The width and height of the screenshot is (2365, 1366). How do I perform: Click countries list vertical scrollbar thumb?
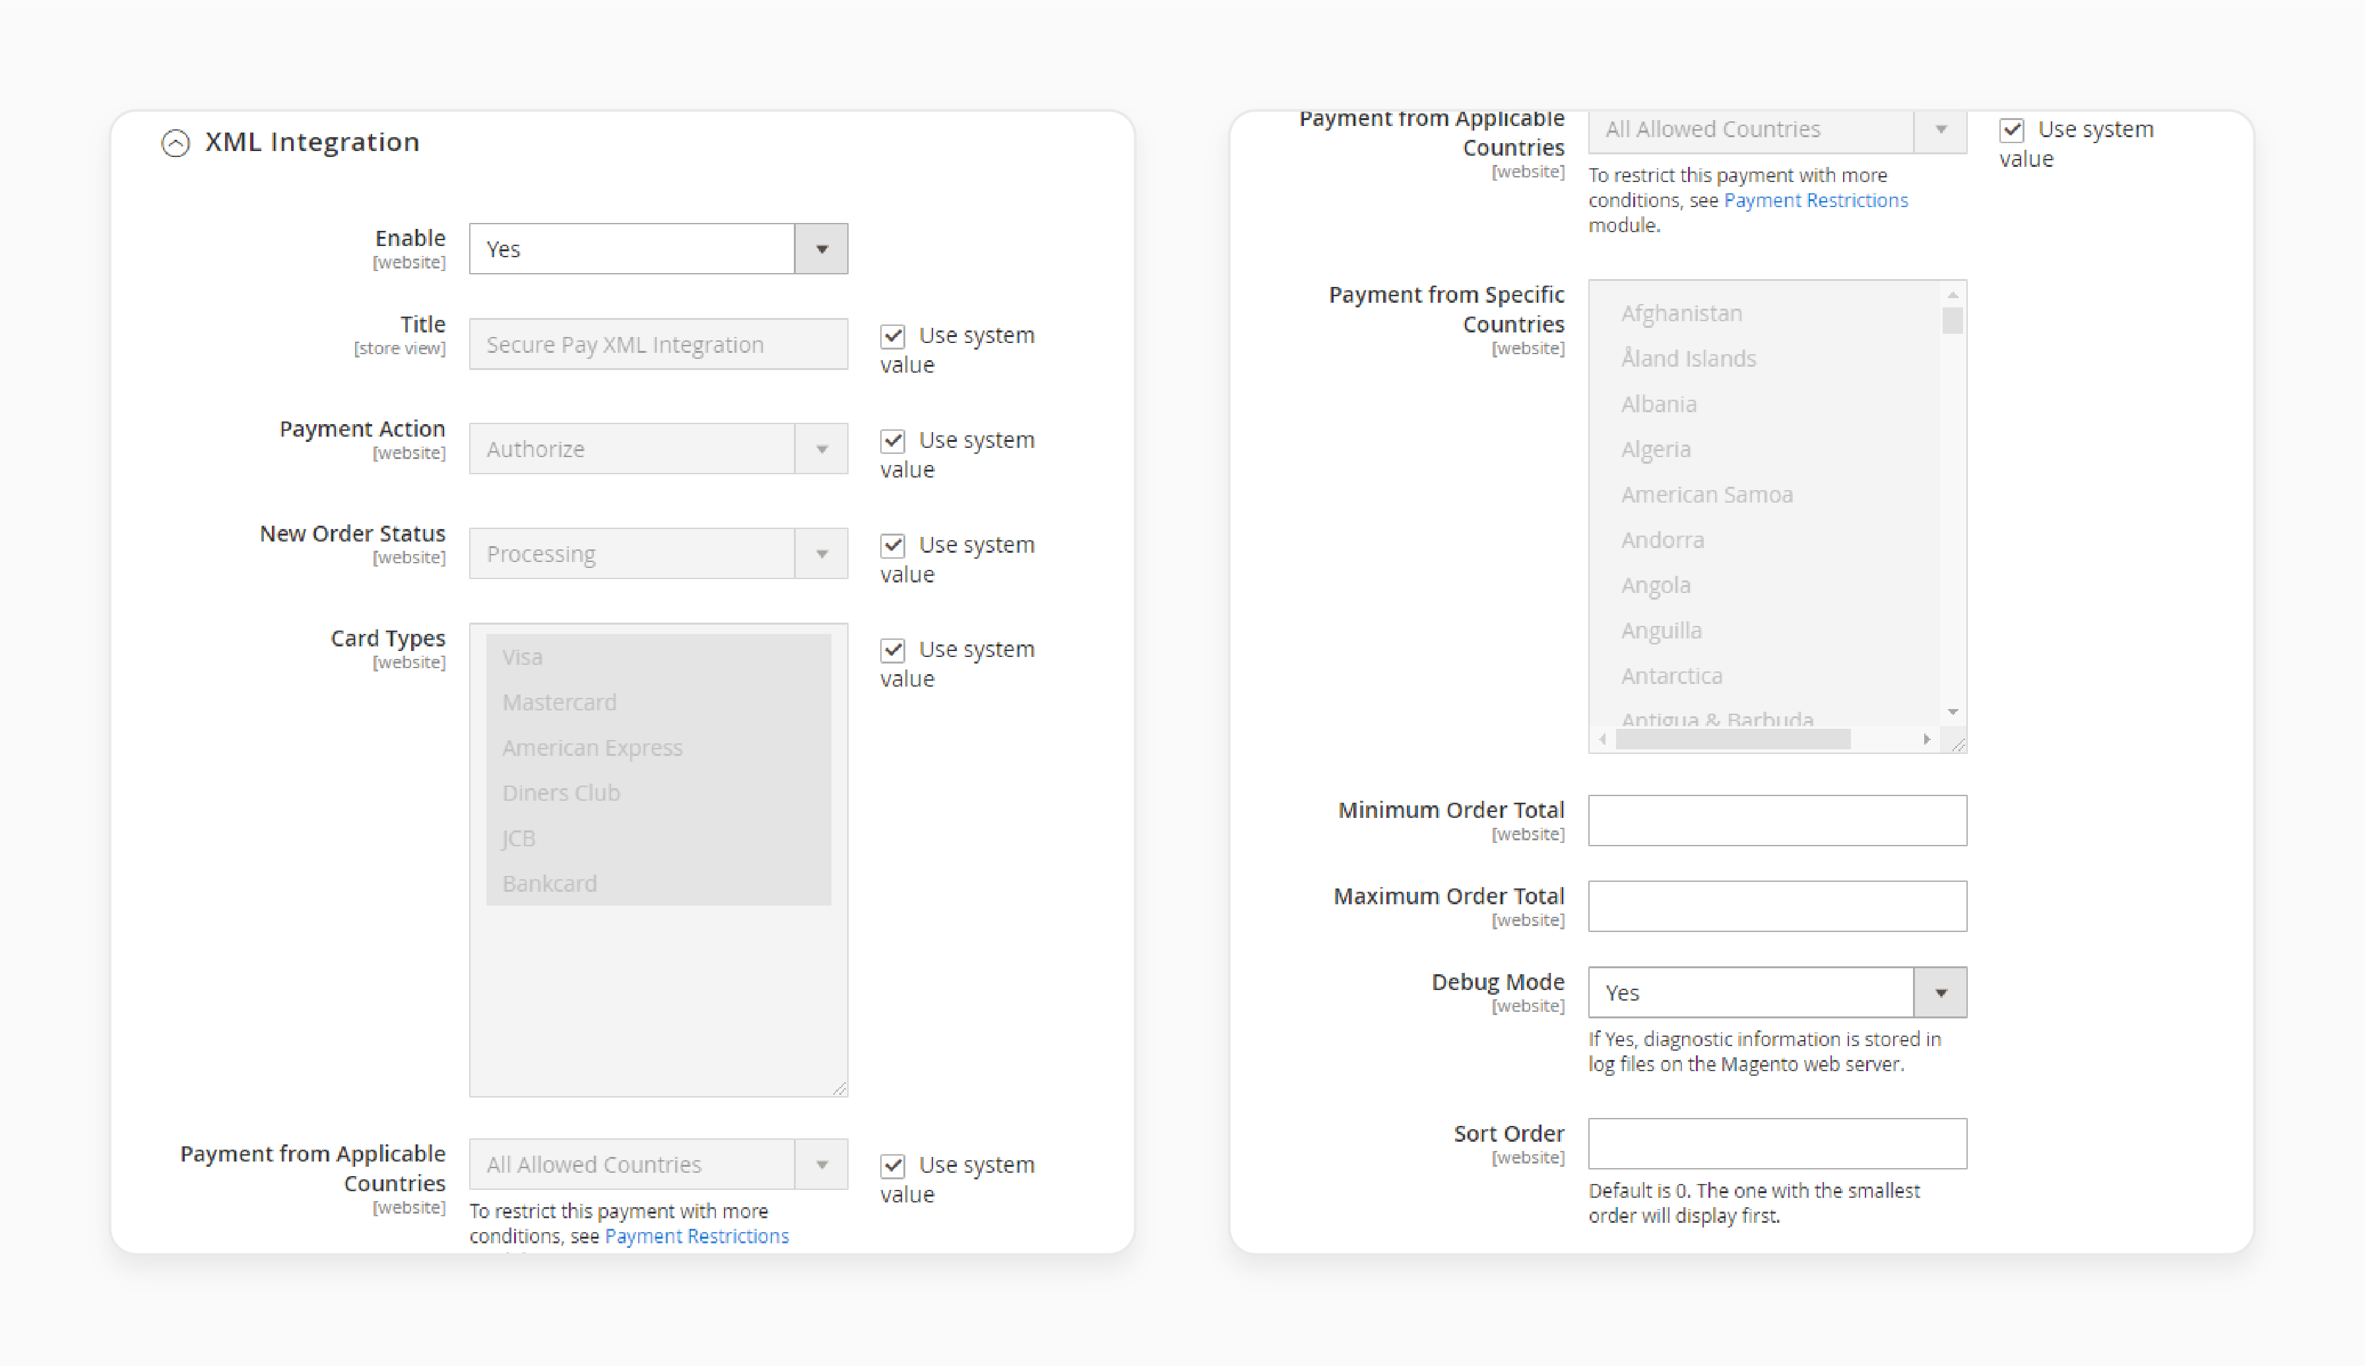[x=1952, y=320]
